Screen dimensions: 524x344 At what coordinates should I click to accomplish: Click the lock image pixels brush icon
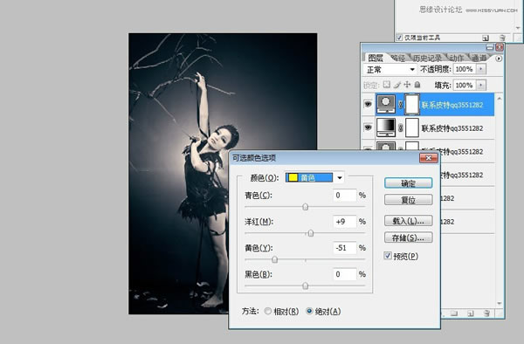(397, 85)
